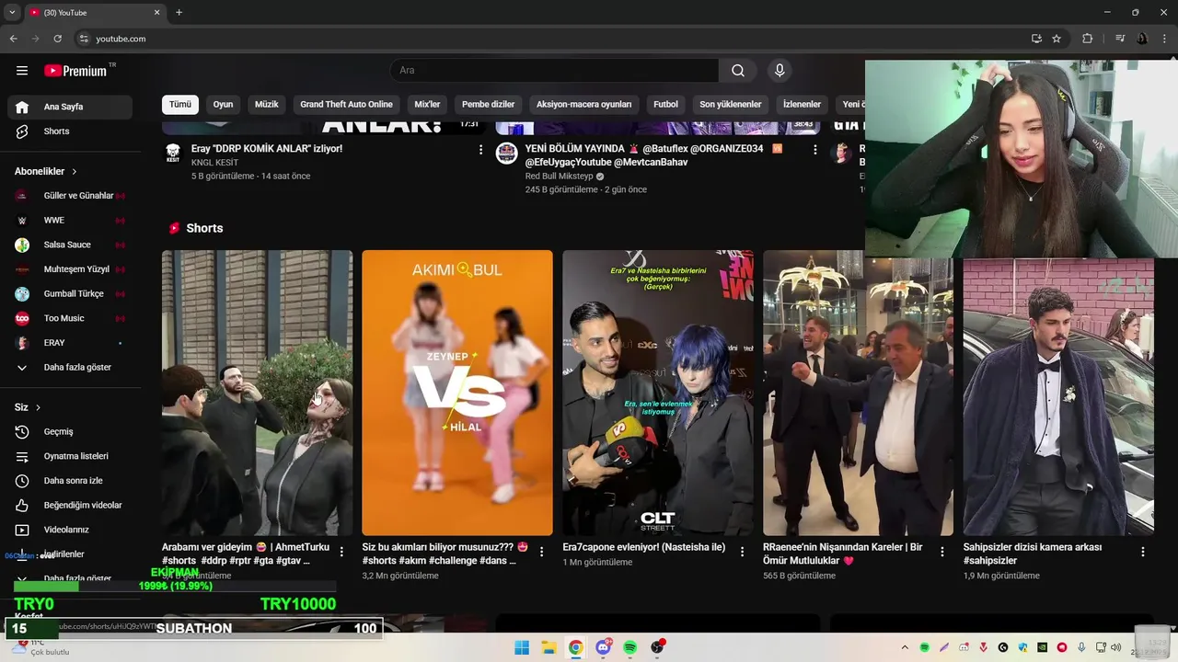Open the YouTube guide hamburger menu
This screenshot has width=1178, height=662.
click(x=22, y=71)
